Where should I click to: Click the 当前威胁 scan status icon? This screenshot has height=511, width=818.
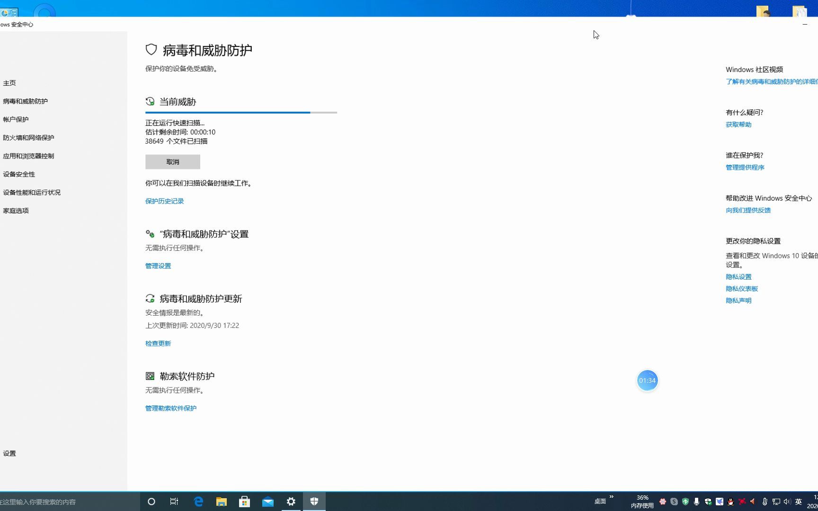pyautogui.click(x=150, y=101)
